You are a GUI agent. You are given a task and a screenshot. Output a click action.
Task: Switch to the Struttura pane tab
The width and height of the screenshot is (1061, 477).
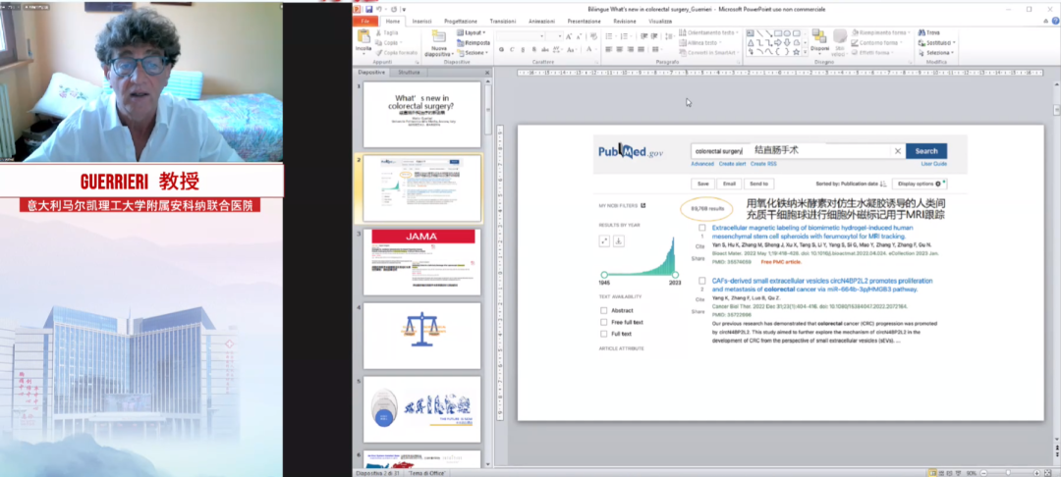[x=410, y=73]
